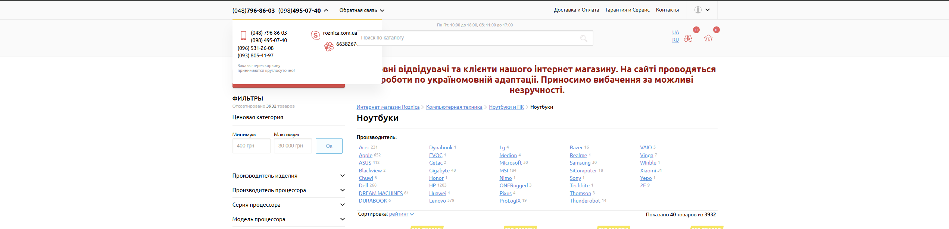Viewport: 949px width, 229px height.
Task: Click the catalog search input field
Action: click(x=466, y=38)
